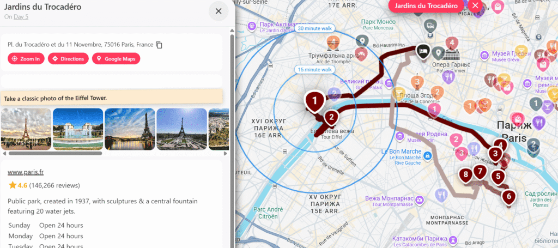Open the Trocadéro fountain photo thumbnail
Screen dimensions: 558x248
click(77, 129)
